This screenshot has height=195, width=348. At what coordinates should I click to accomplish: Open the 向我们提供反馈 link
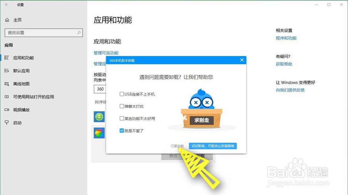click(290, 90)
